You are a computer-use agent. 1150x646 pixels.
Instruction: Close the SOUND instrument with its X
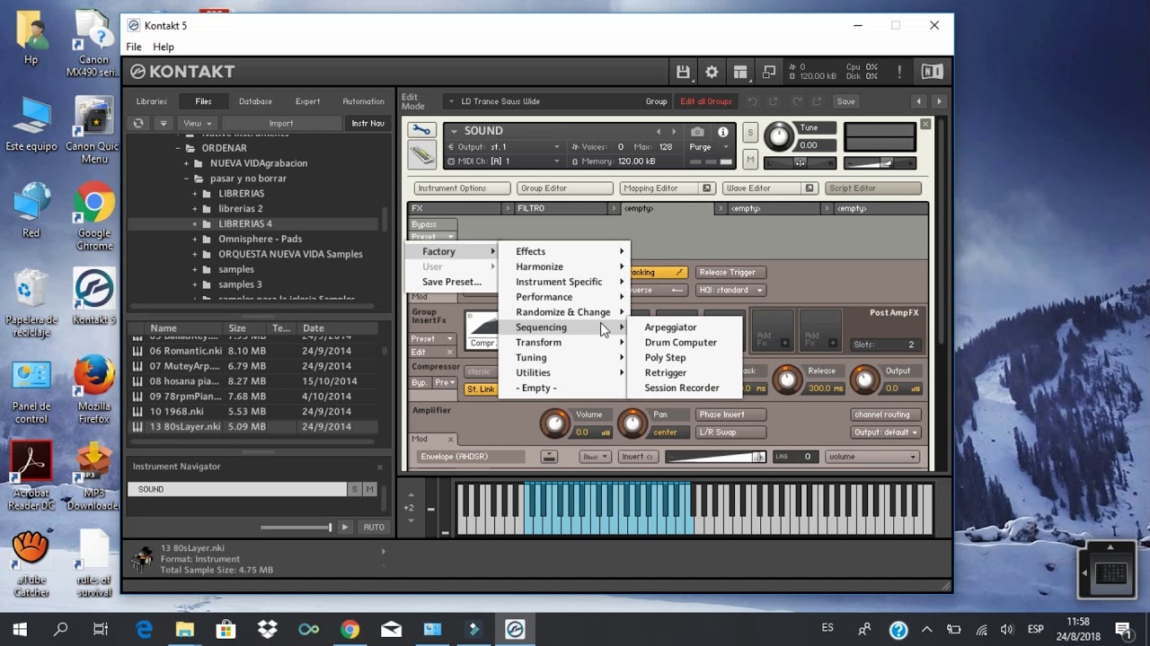(x=925, y=124)
